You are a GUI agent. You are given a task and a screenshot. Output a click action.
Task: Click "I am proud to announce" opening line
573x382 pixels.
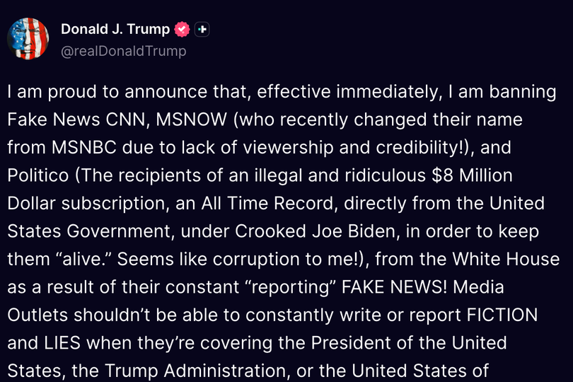pos(107,92)
